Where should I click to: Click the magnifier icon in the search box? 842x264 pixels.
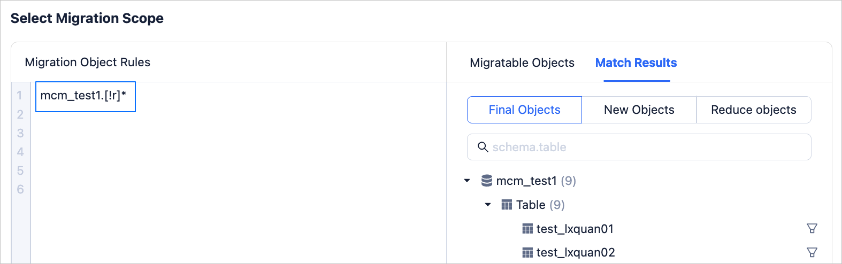[x=483, y=147]
